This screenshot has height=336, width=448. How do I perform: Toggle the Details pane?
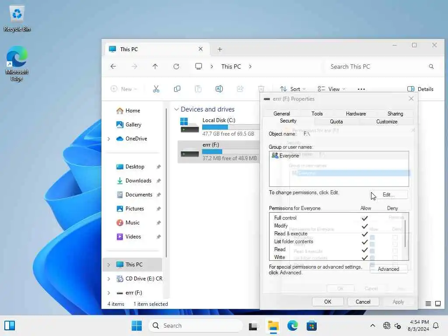[420, 89]
